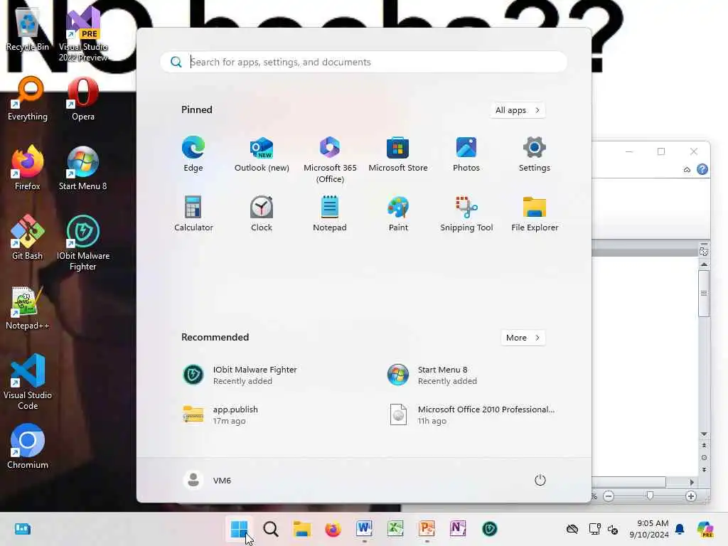Click notification bell in system tray
Image resolution: width=728 pixels, height=546 pixels.
coord(680,529)
